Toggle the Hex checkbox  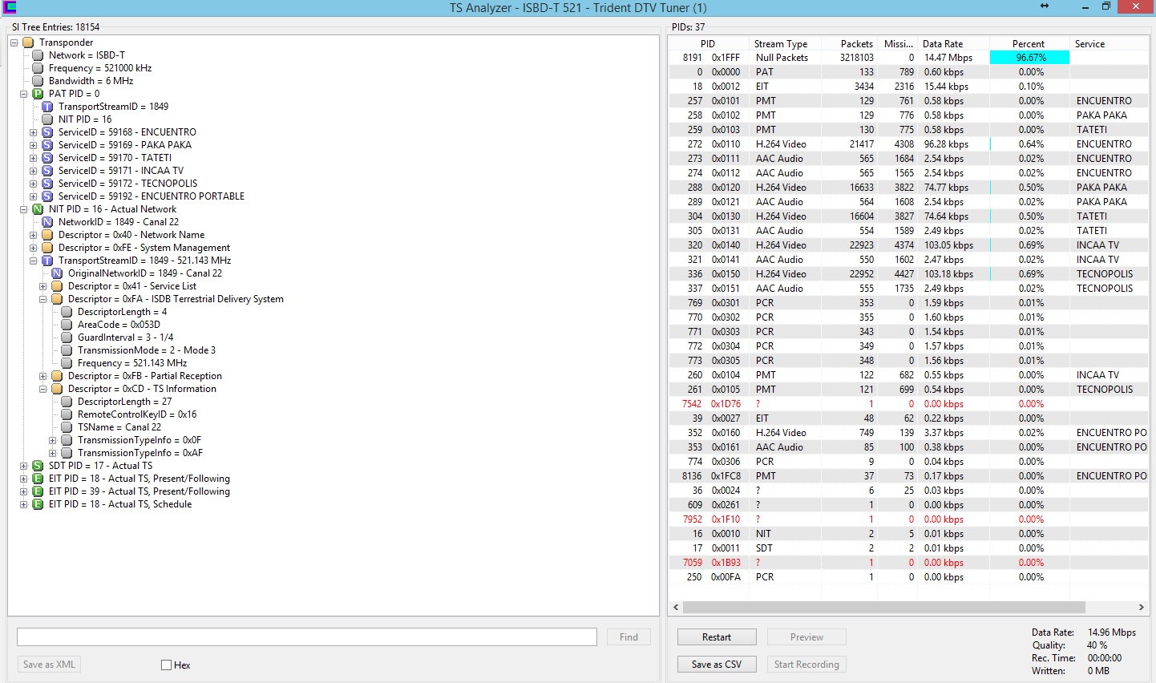167,665
